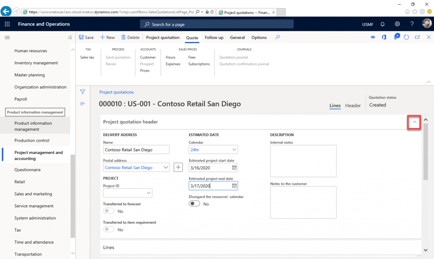This screenshot has height=259, width=434.
Task: Collapse the Project quotation header section
Action: (414, 122)
